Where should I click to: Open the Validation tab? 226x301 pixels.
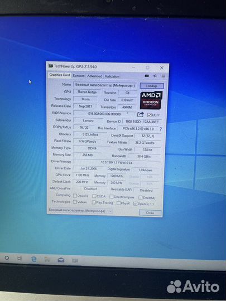click(112, 76)
